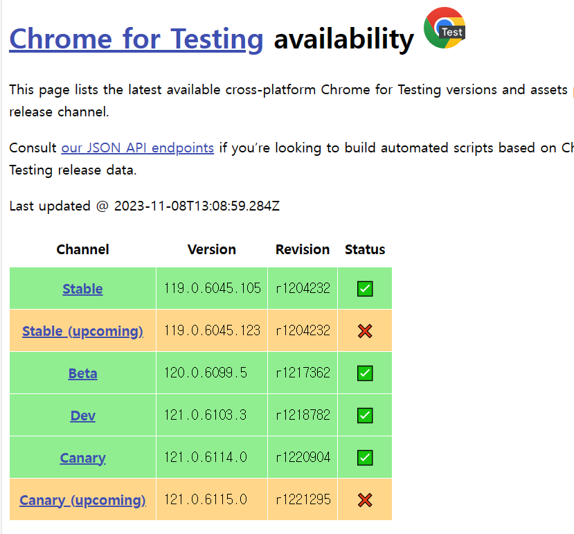The width and height of the screenshot is (574, 534).
Task: Click revision r1217362
Action: [303, 373]
